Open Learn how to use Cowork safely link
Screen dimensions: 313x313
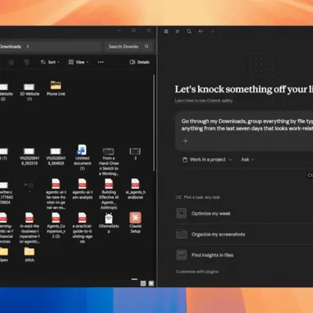tap(204, 100)
